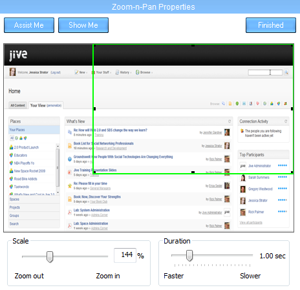Click the Assist Me button
The width and height of the screenshot is (300, 290).
pos(29,25)
